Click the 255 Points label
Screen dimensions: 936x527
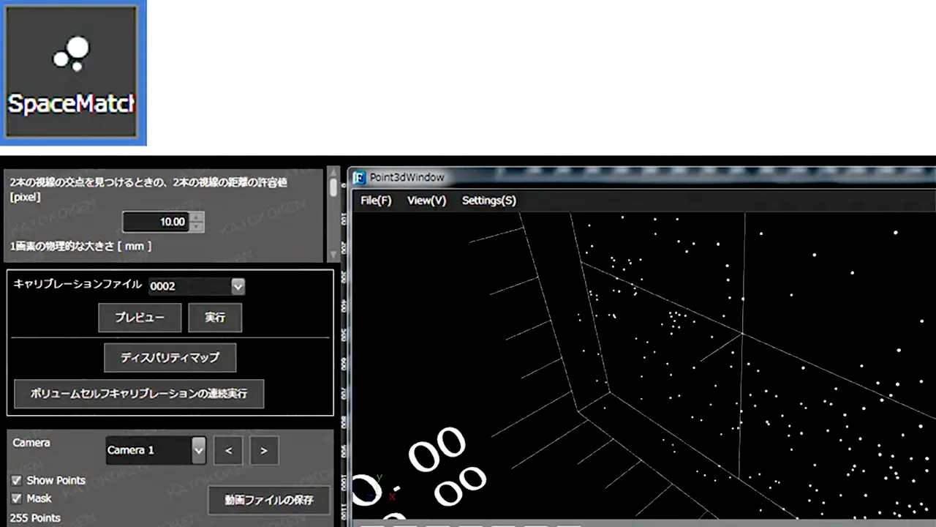36,517
